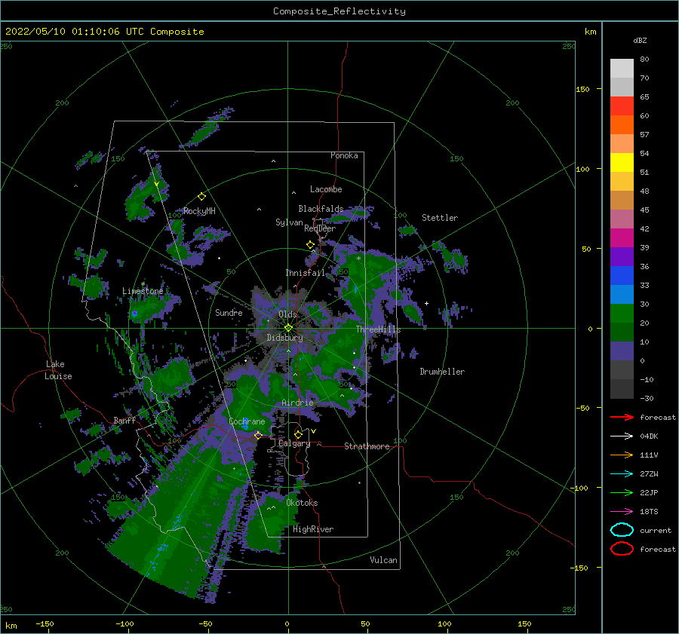The width and height of the screenshot is (679, 634).
Task: Click the Stettler label
Action: (x=440, y=218)
